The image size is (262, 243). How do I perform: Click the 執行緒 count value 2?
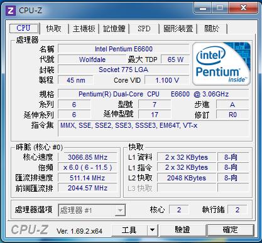pos(237,210)
